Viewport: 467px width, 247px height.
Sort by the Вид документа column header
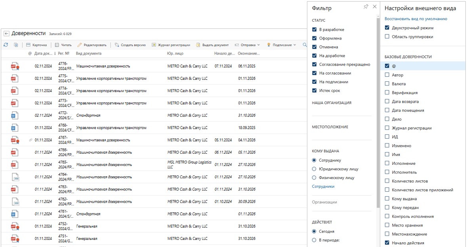click(89, 53)
